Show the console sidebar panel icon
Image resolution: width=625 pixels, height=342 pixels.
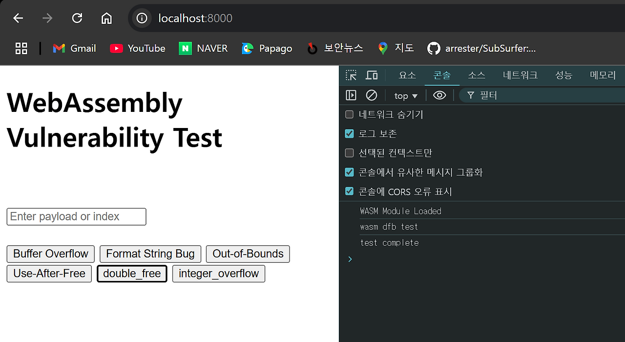(351, 95)
